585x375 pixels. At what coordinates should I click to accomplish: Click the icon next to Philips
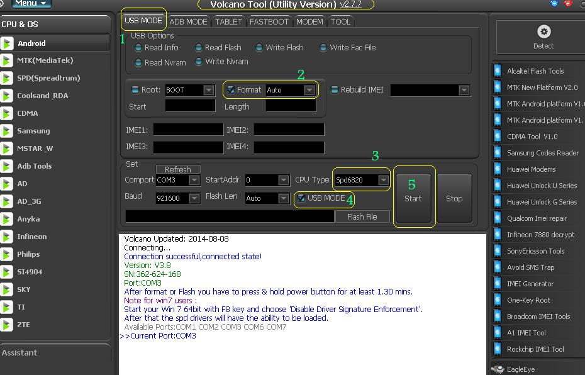7,254
